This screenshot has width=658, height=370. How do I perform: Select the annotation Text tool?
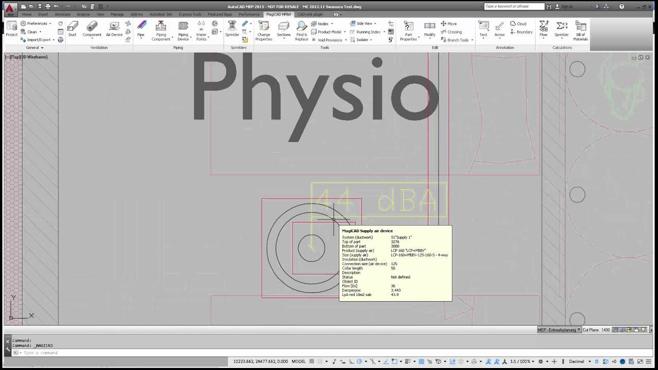[x=483, y=29]
